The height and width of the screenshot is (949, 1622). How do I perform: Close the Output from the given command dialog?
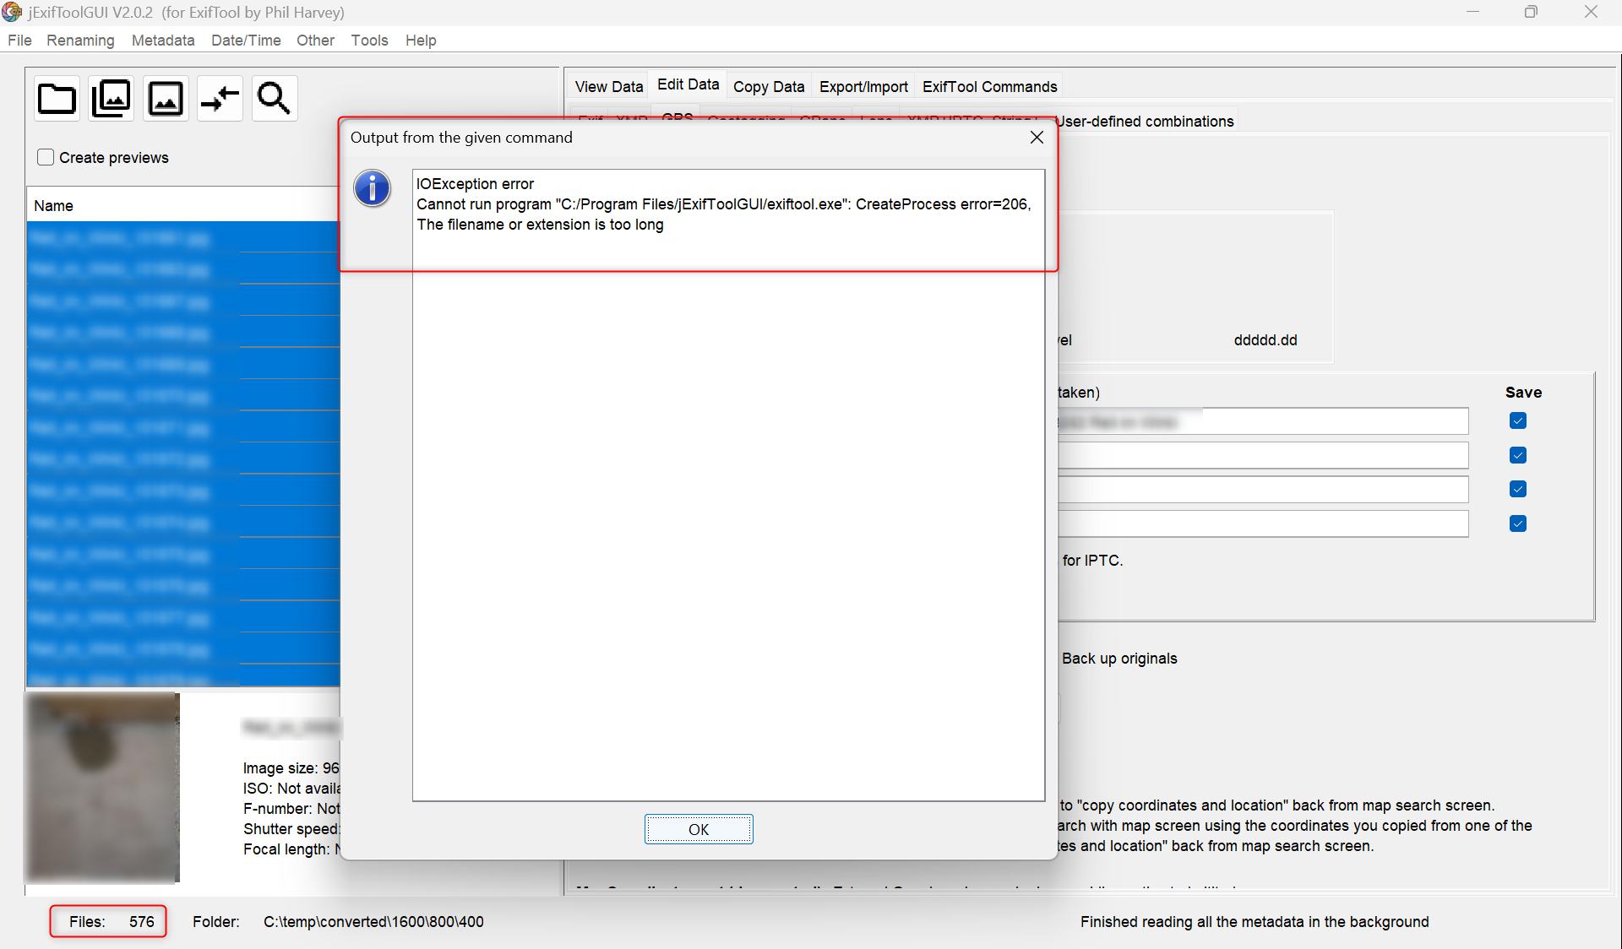click(x=1037, y=137)
